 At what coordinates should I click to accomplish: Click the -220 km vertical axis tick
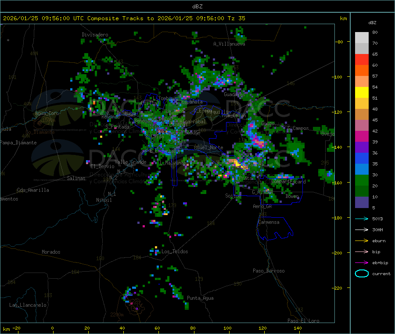337,288
